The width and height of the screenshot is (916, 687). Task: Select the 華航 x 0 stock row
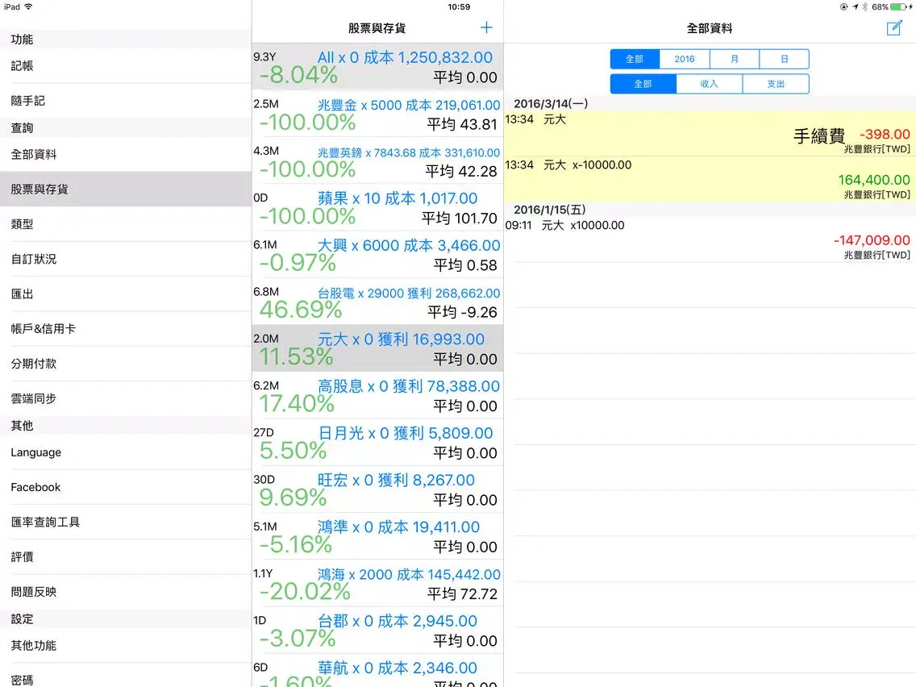[x=377, y=671]
